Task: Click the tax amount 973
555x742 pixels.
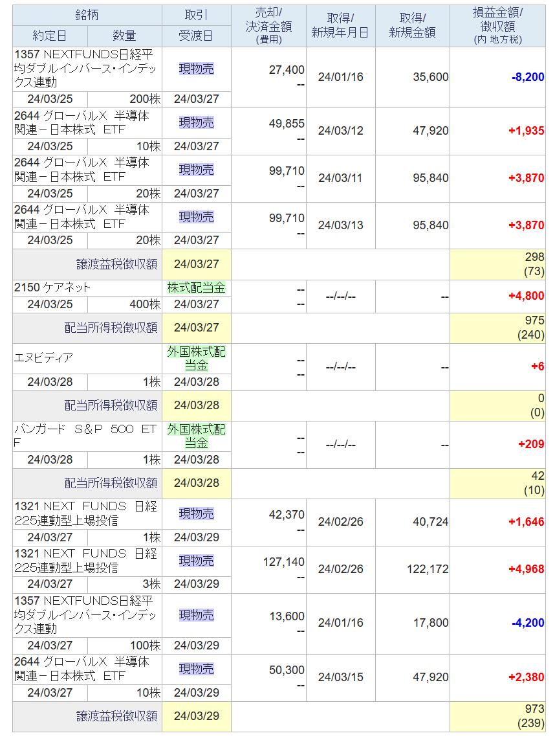Action: point(535,710)
